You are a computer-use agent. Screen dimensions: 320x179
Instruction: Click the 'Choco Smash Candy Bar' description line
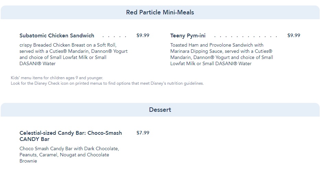69,148
